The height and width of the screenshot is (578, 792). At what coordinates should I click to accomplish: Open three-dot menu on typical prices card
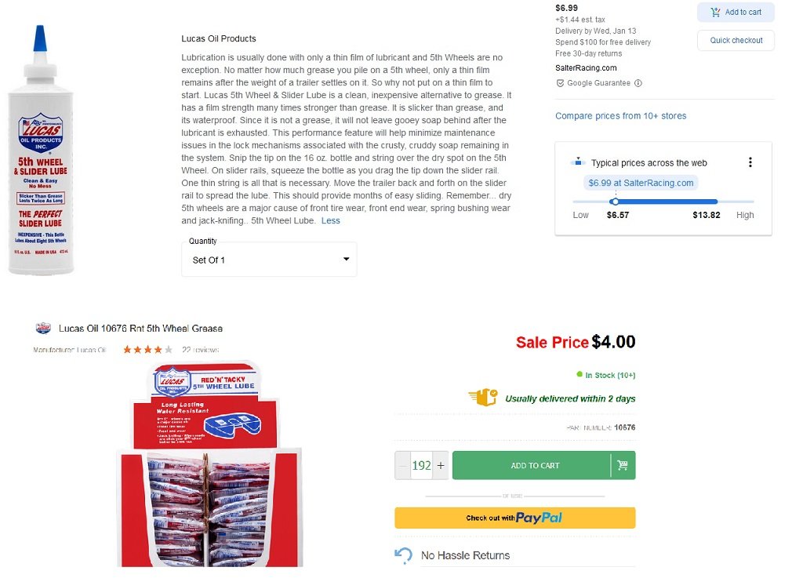pos(750,162)
